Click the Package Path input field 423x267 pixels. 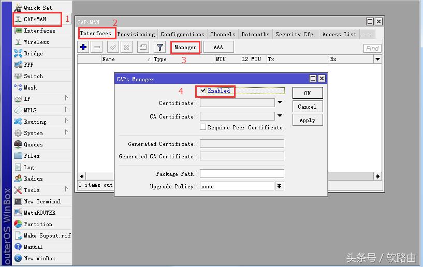click(242, 174)
